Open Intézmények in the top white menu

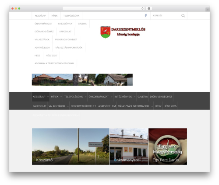point(65,24)
